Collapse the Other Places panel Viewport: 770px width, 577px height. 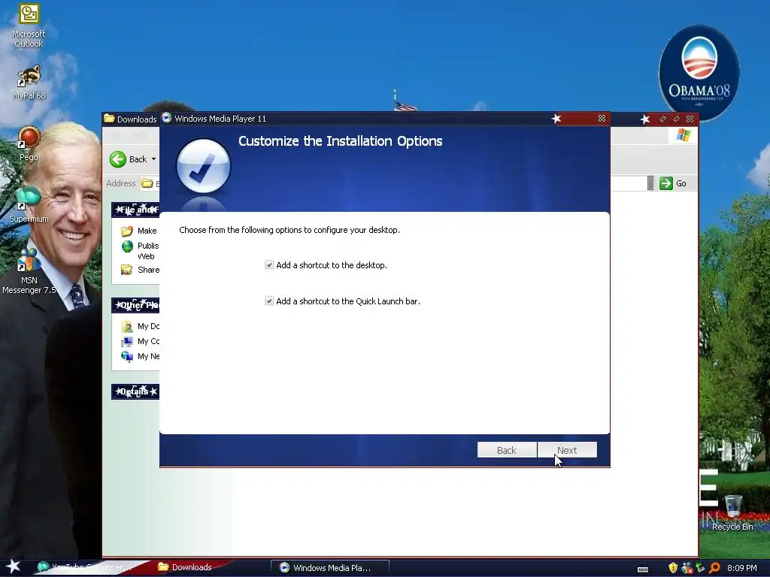(135, 305)
